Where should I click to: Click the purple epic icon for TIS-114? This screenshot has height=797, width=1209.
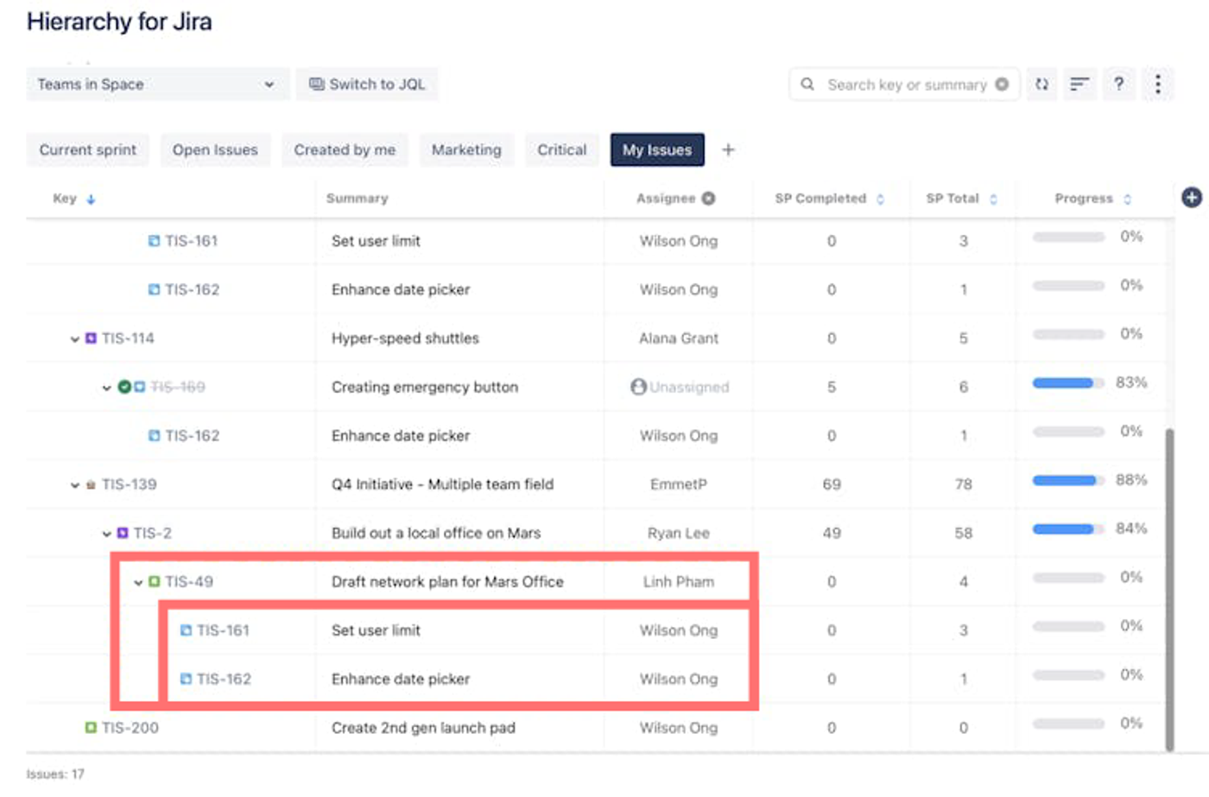click(91, 338)
